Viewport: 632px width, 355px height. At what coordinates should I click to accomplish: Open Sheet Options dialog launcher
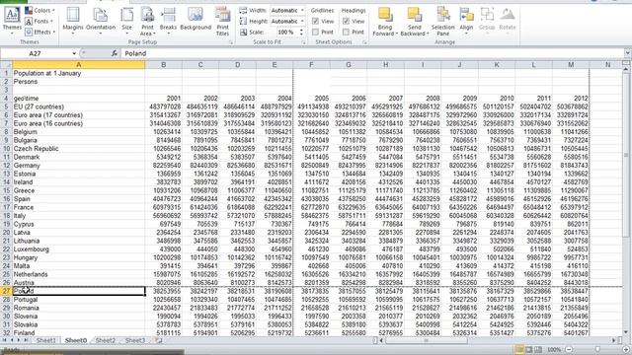point(364,42)
